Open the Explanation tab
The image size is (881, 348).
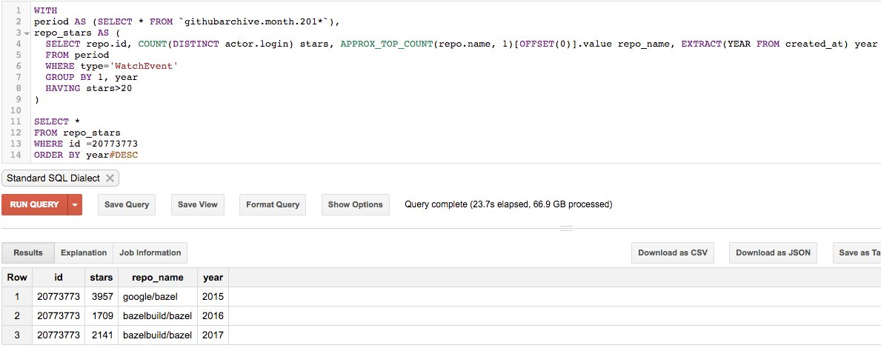(84, 252)
